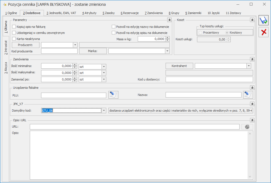This screenshot has height=183, width=271.
Task: Click the arrow icon next to PLU field
Action: pyautogui.click(x=113, y=95)
